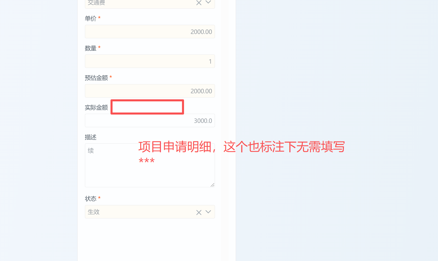Focus the 实际金额 field showing 3000.0
The image size is (438, 261).
coord(150,121)
